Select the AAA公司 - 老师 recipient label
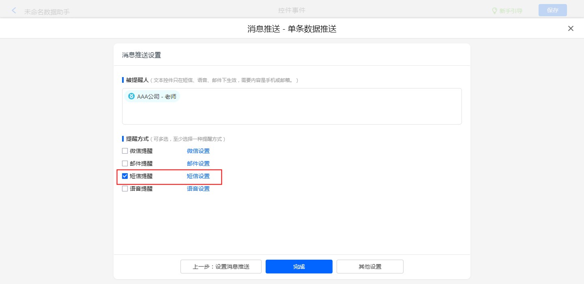Image resolution: width=584 pixels, height=284 pixels. 157,97
